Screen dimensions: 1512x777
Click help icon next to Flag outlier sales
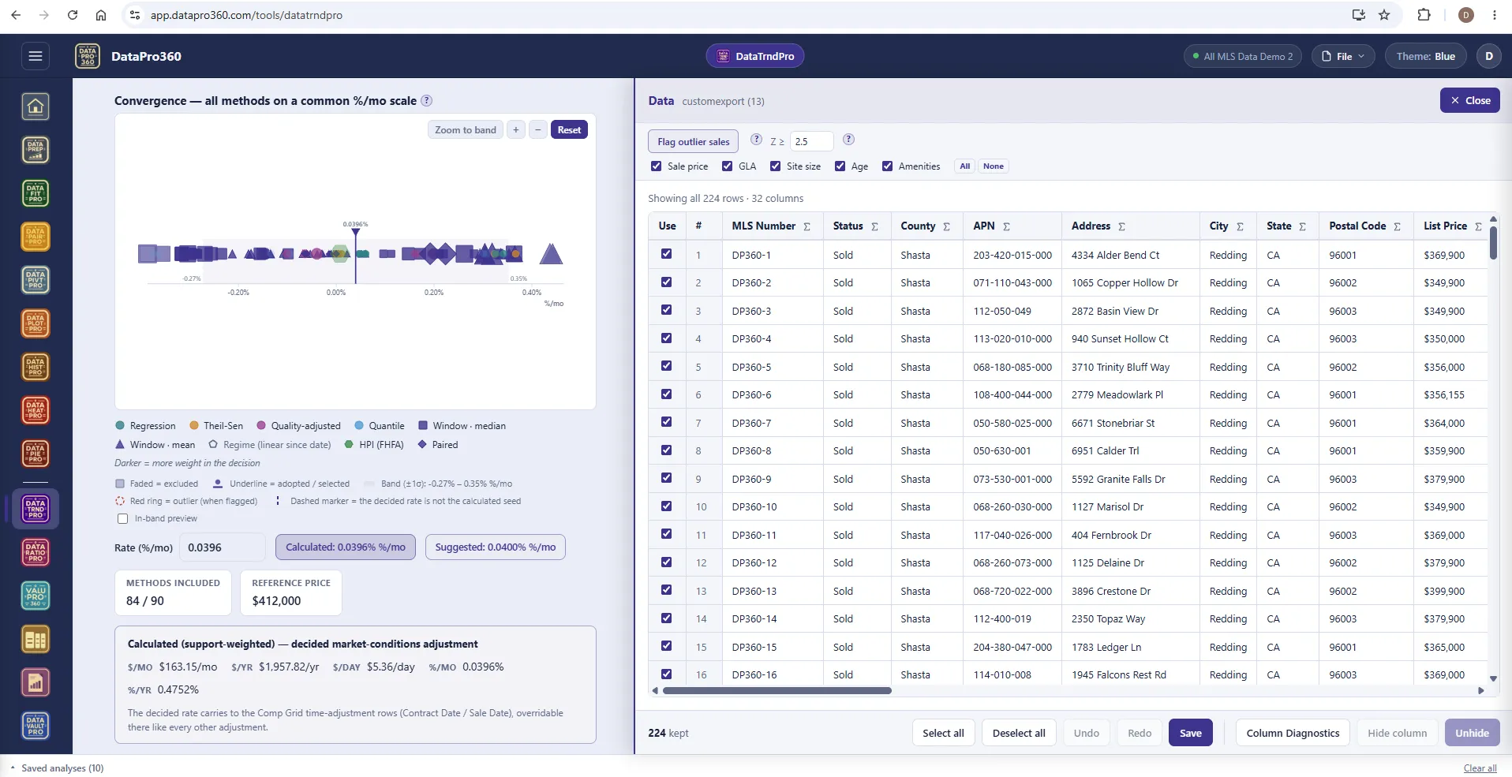(756, 140)
